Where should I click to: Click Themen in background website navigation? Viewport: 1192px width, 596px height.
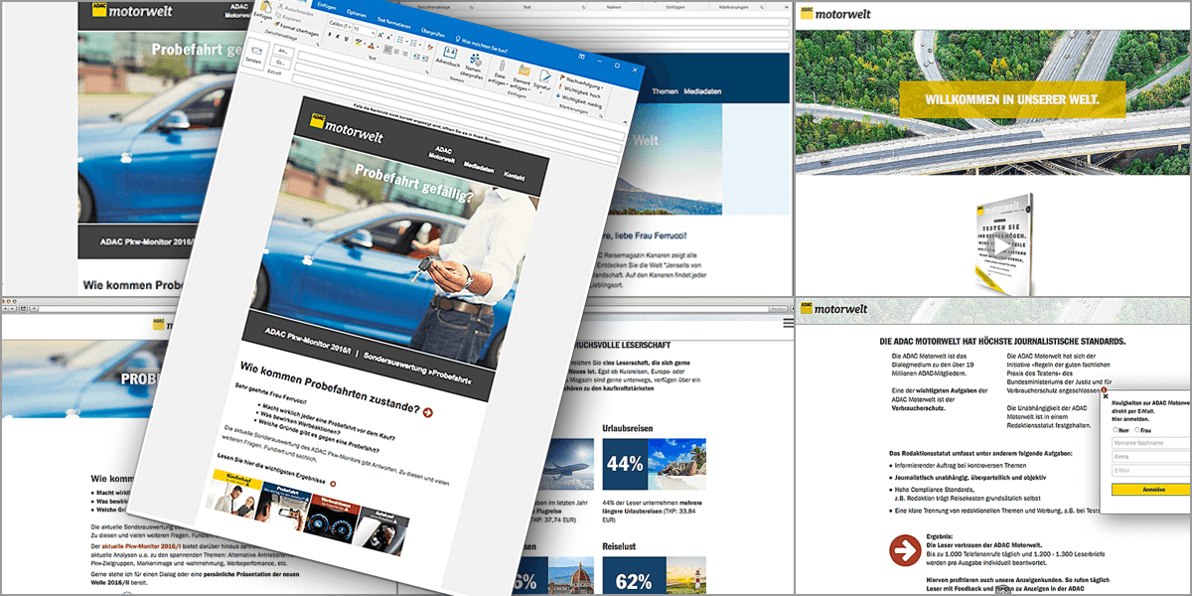tap(667, 90)
